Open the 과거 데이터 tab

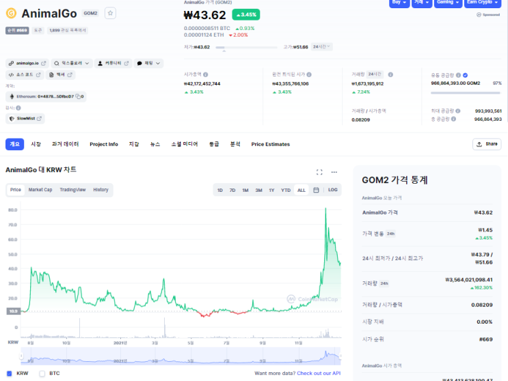[65, 144]
